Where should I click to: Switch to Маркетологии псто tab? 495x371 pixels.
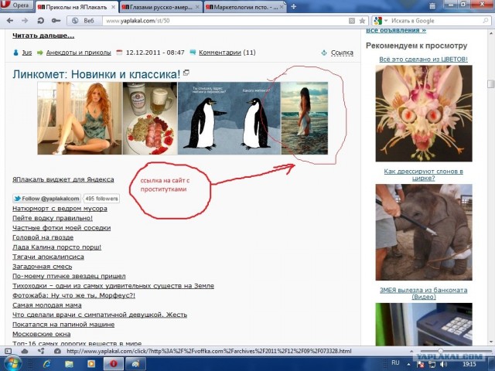tap(242, 7)
